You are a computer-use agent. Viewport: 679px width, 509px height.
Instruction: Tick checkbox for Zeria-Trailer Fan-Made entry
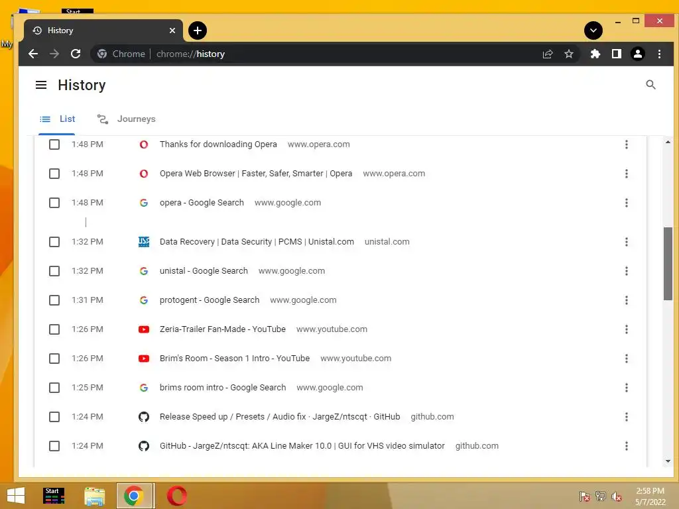54,329
